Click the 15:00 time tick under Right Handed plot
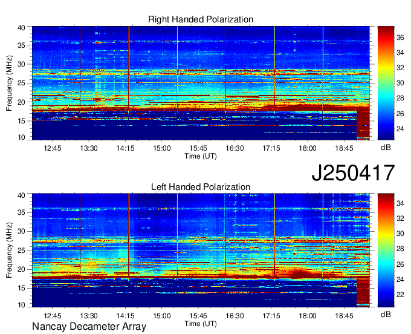Screen dimensions: 411x334 click(162, 148)
